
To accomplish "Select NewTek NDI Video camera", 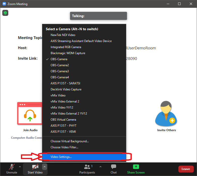I will [x=84, y=35].
